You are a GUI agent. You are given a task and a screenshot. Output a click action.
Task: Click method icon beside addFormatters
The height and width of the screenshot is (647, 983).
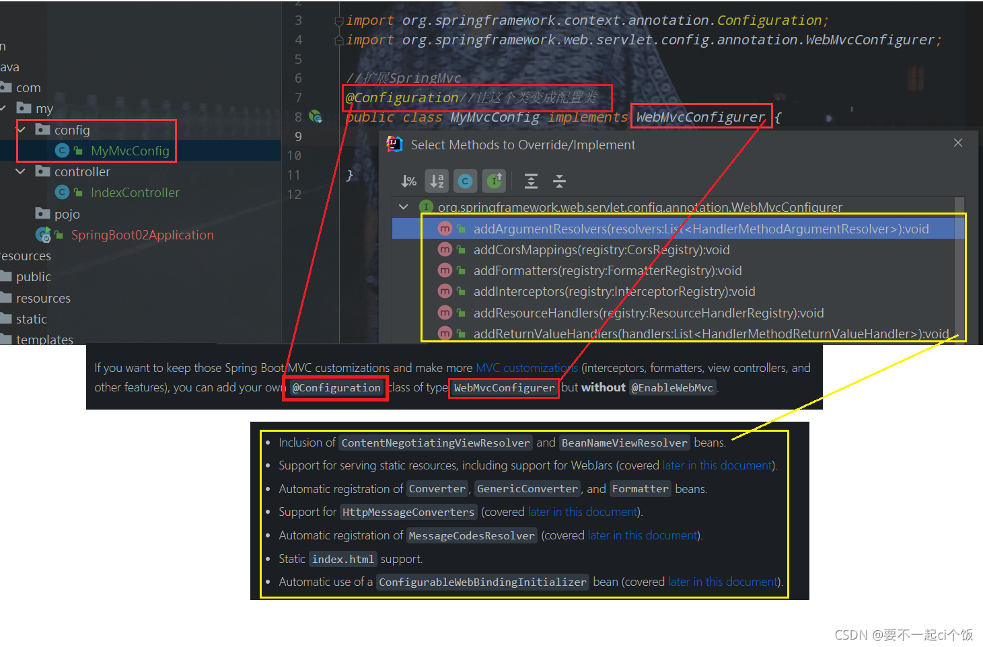445,271
